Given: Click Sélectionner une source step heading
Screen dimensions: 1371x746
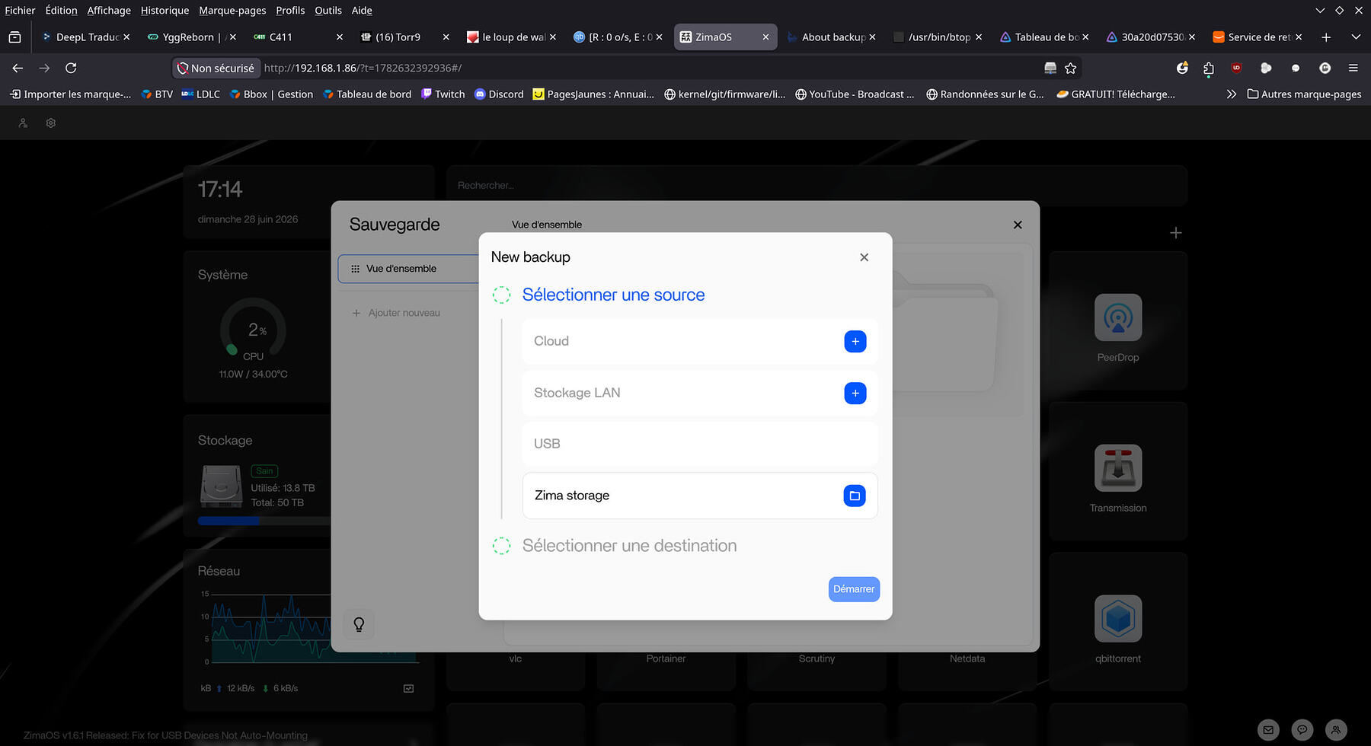Looking at the screenshot, I should click(613, 295).
